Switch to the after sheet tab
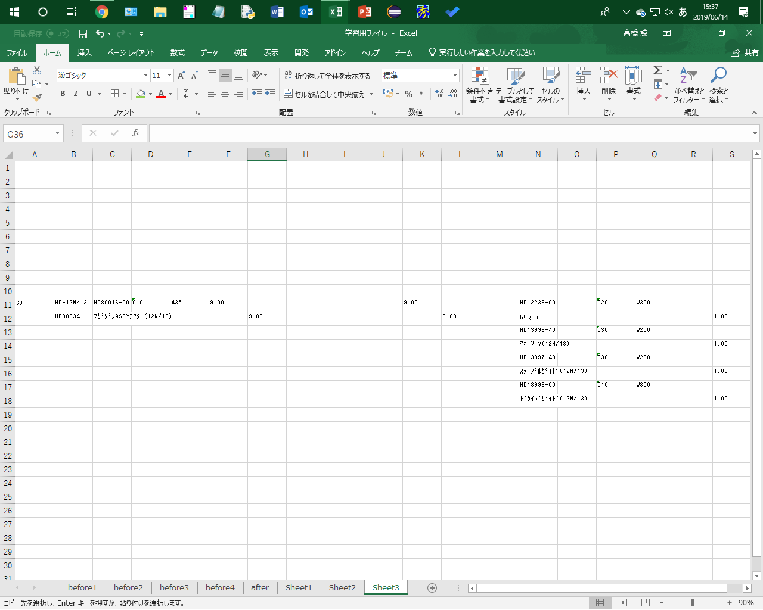Viewport: 763px width, 610px height. [x=260, y=588]
